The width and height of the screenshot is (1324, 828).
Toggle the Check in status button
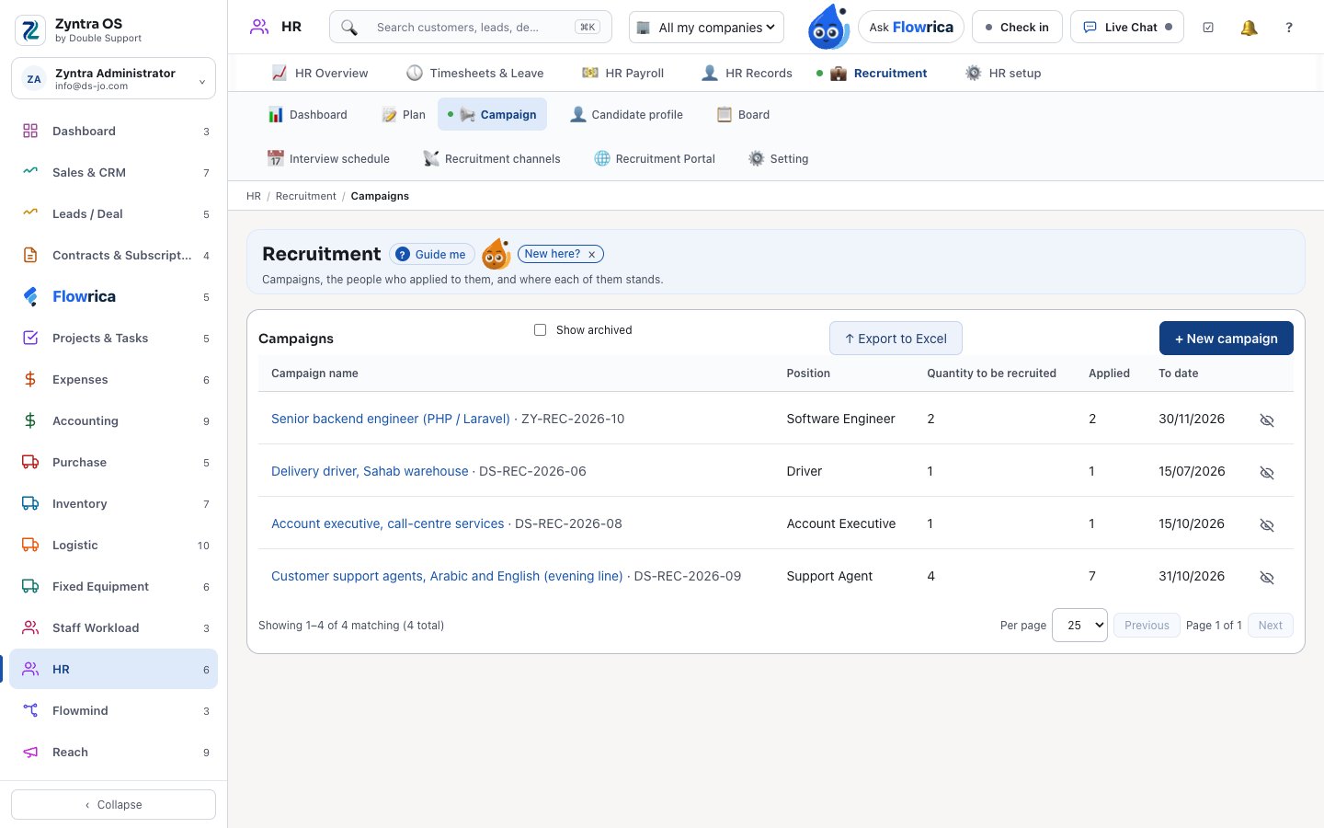click(1017, 28)
